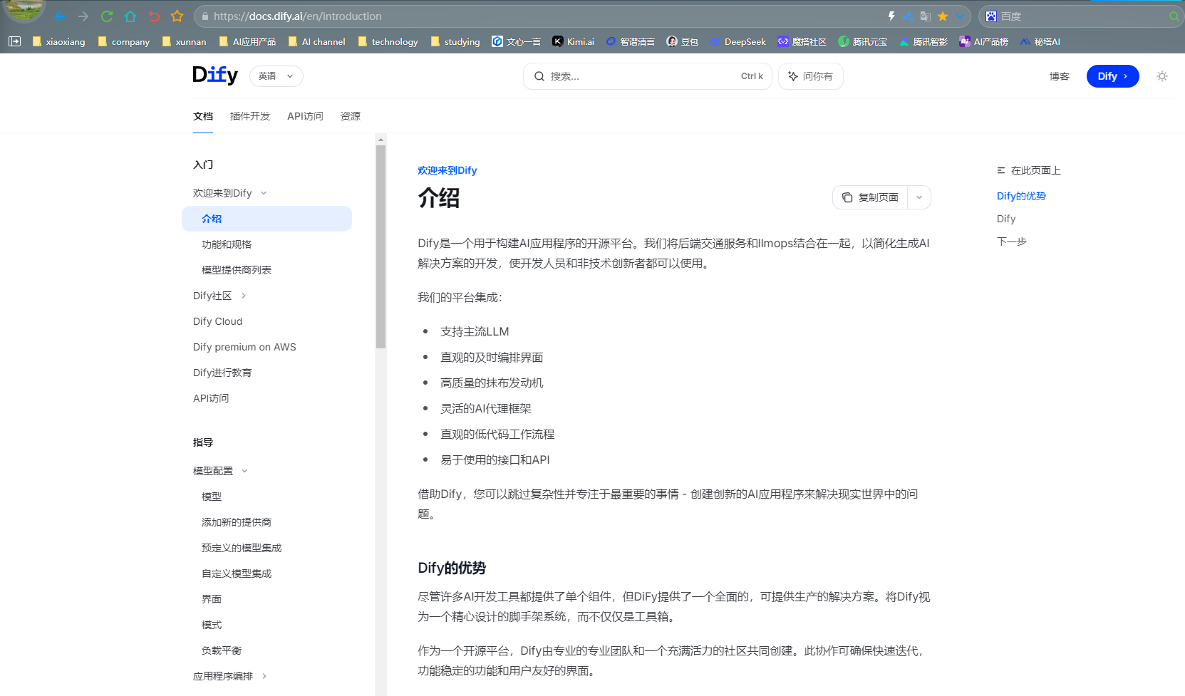Click the sidebar vertical scrollbar
The image size is (1185, 696).
(381, 246)
